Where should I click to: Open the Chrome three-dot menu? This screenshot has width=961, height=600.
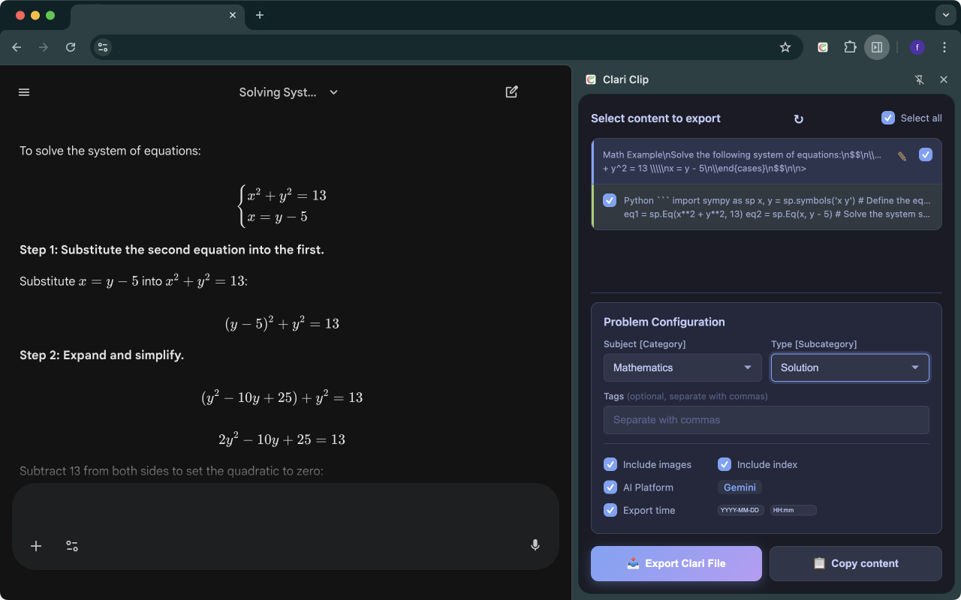[x=944, y=47]
